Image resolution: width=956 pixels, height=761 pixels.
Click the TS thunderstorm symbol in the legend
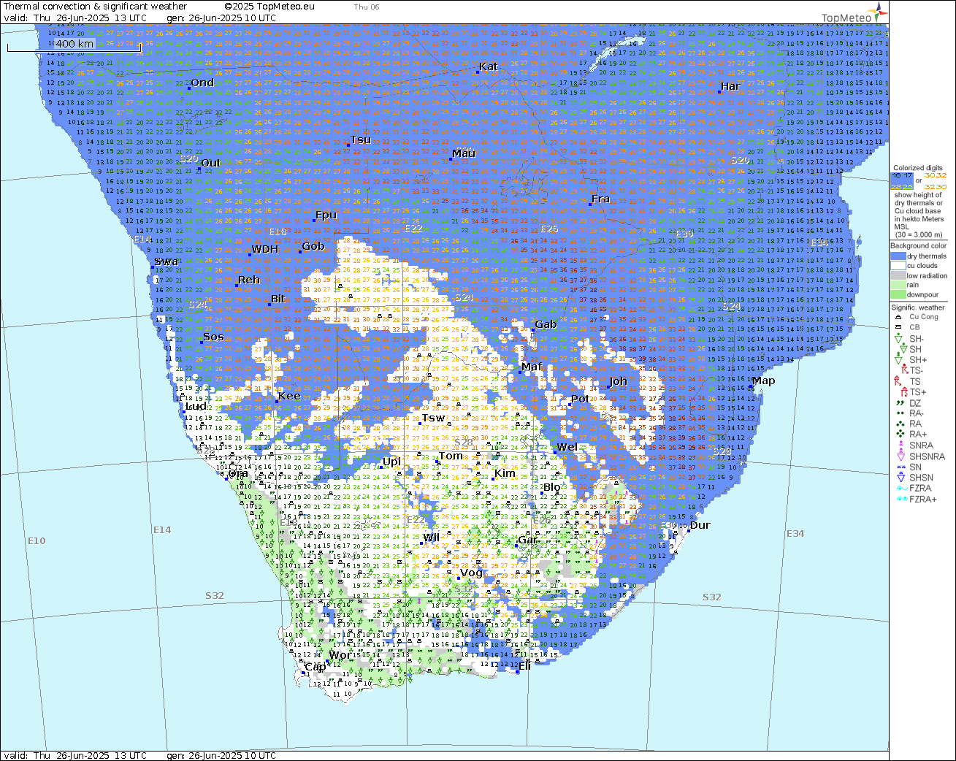[899, 381]
